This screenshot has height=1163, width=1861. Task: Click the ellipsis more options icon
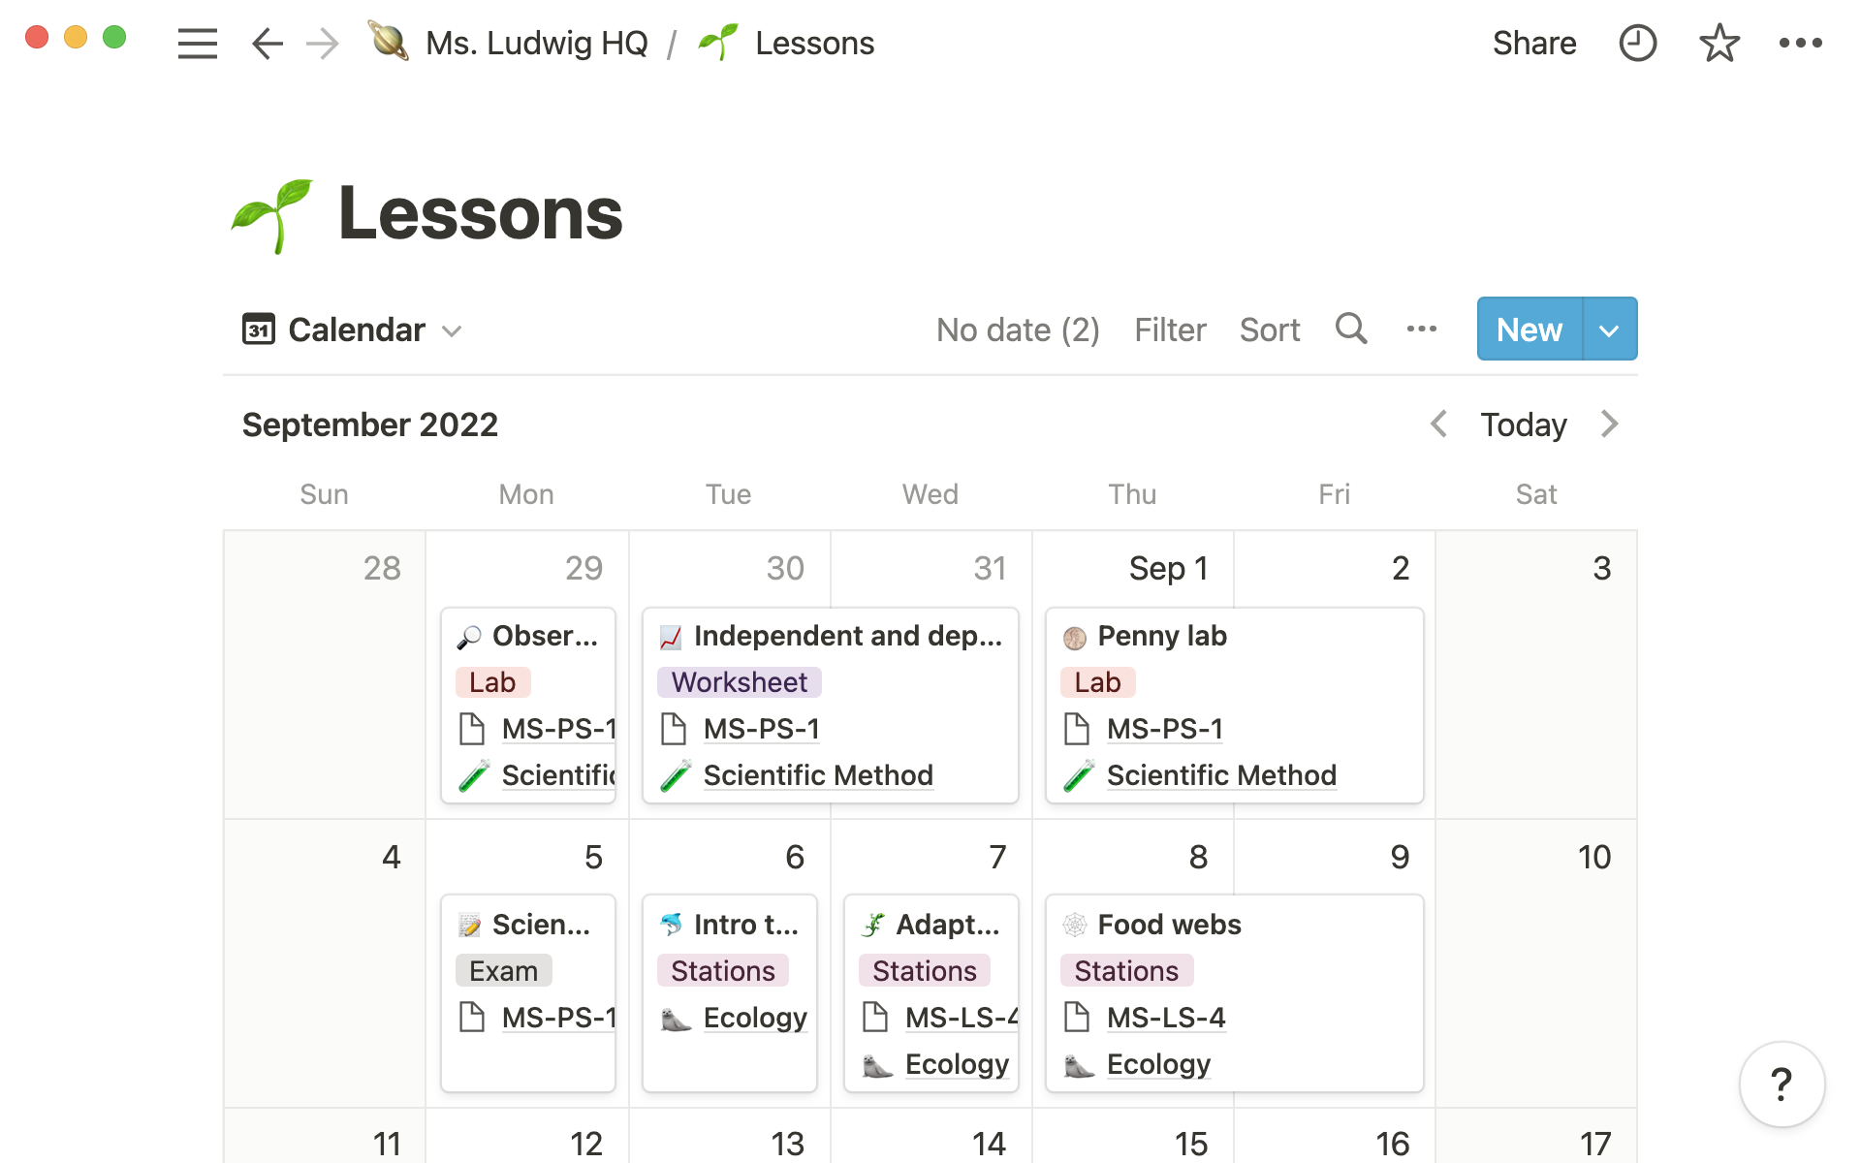point(1805,43)
